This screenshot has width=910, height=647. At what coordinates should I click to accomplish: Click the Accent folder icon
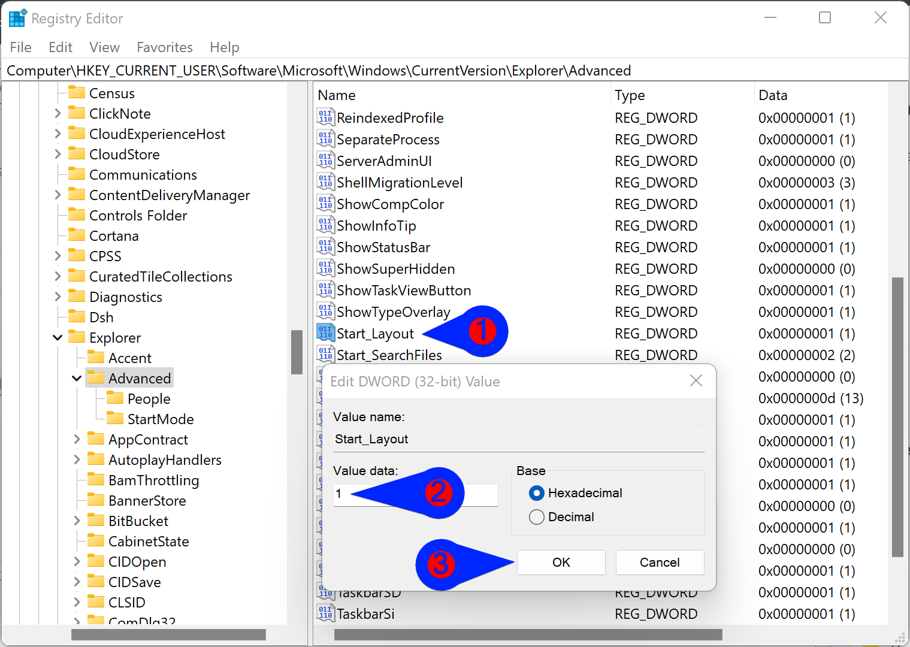click(x=96, y=357)
